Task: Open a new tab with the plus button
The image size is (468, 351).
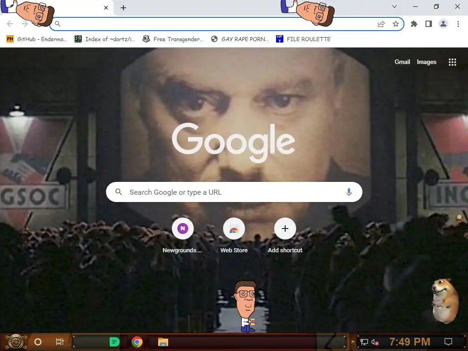Action: tap(123, 8)
